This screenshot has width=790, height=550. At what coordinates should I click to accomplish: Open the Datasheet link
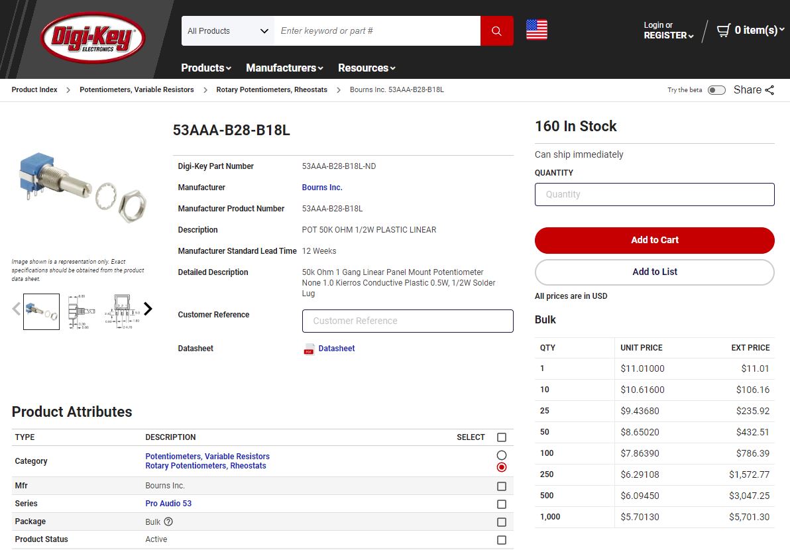point(337,349)
